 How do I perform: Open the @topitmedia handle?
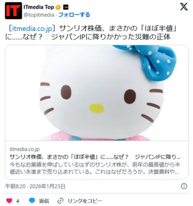coord(39,15)
